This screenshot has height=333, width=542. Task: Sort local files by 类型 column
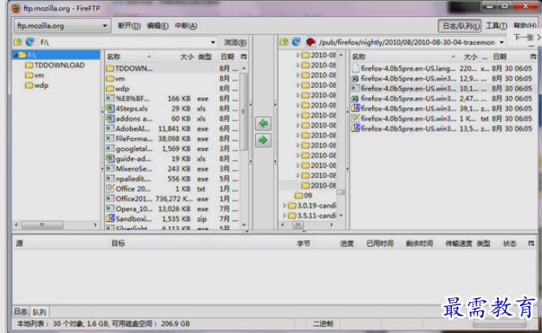coord(205,57)
